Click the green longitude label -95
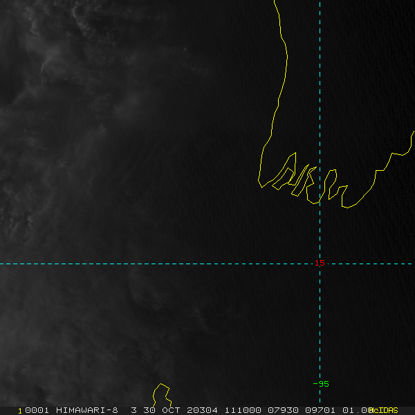This screenshot has width=415, height=415. (321, 384)
